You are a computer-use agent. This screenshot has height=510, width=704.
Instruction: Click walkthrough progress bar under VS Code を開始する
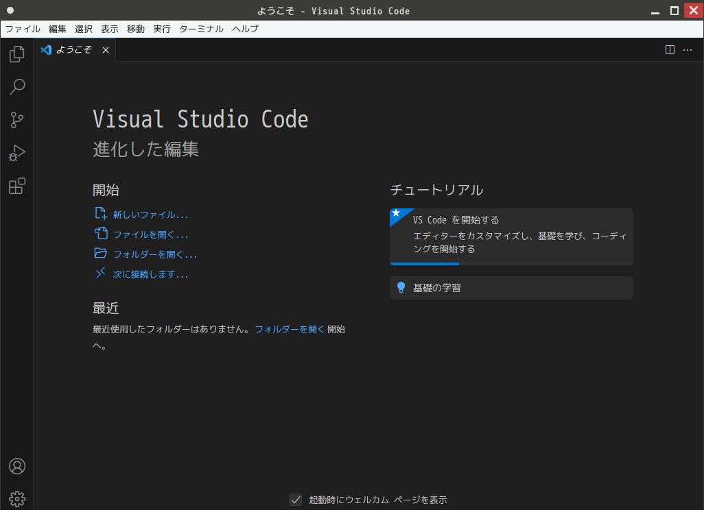(x=511, y=264)
